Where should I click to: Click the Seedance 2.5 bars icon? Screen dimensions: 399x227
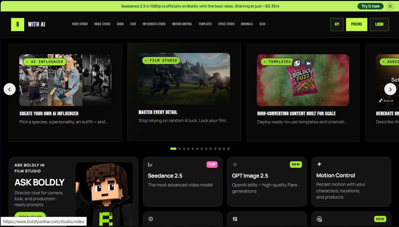pyautogui.click(x=150, y=165)
